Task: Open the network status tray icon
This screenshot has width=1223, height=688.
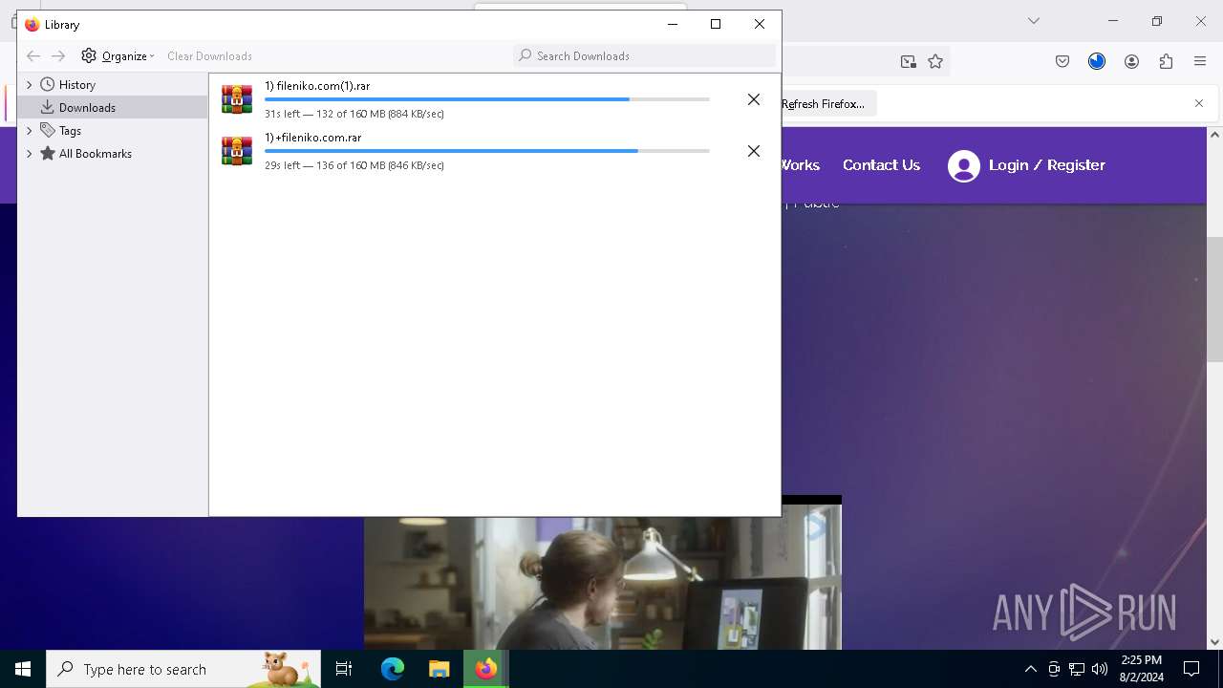Action: (x=1077, y=669)
